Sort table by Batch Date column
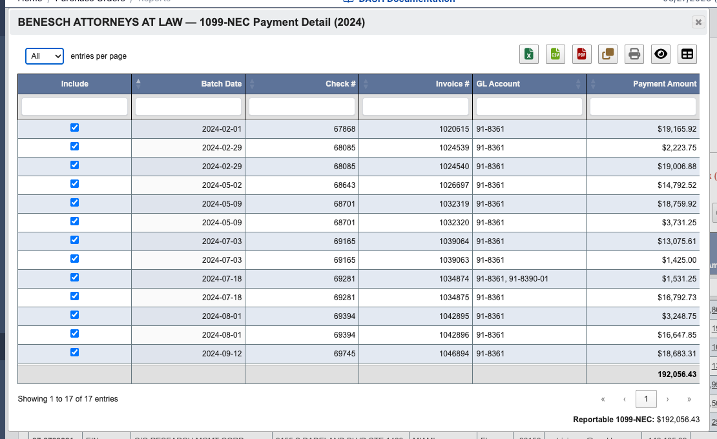This screenshot has width=717, height=439. (189, 84)
